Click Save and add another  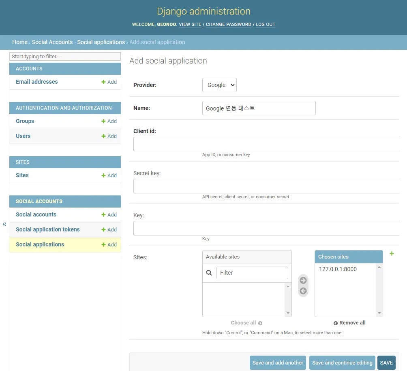278,363
